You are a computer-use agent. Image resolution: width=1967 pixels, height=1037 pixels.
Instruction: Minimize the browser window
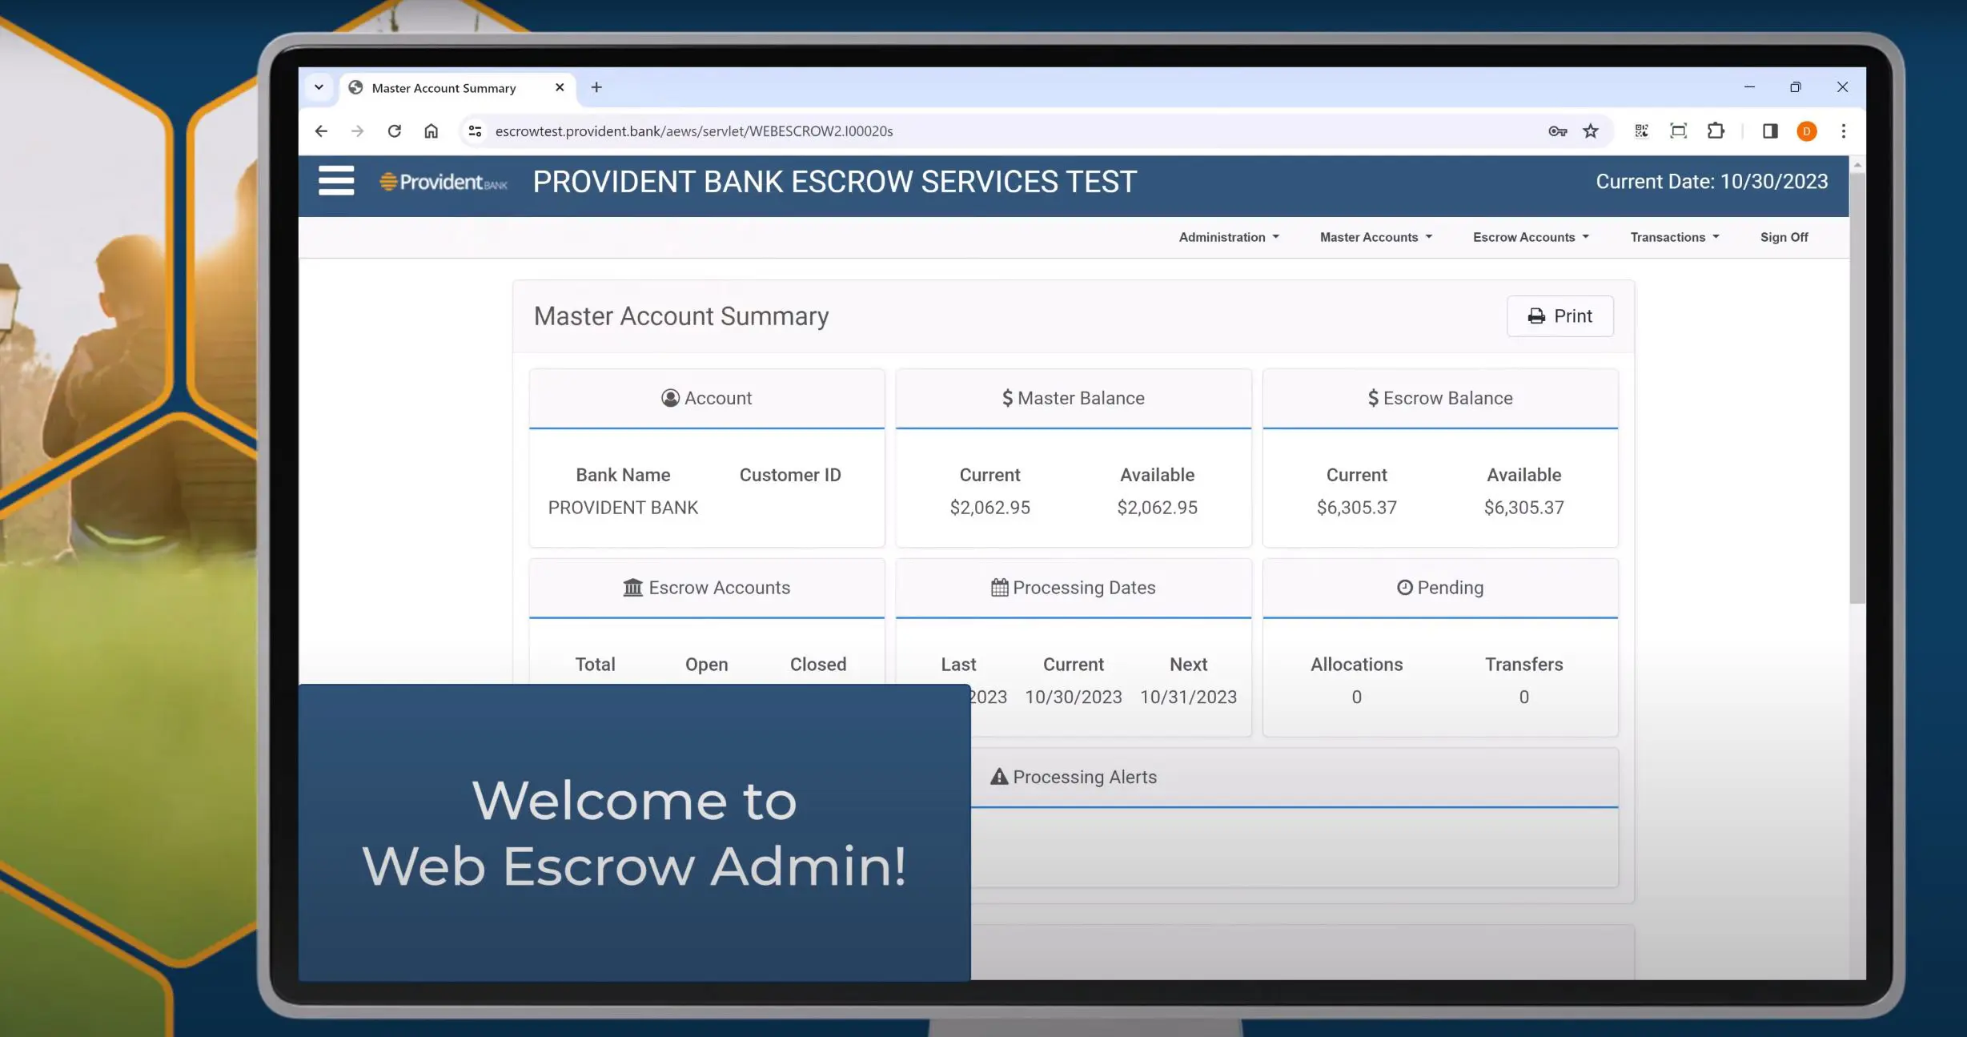point(1749,86)
